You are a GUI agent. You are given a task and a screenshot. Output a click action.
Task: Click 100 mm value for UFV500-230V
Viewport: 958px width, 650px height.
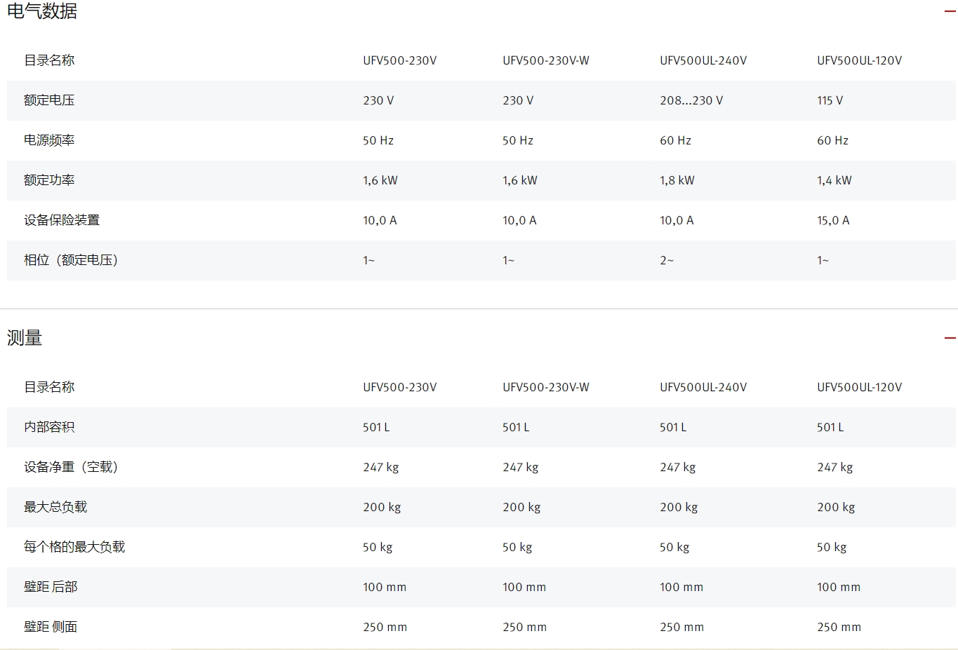tap(385, 587)
